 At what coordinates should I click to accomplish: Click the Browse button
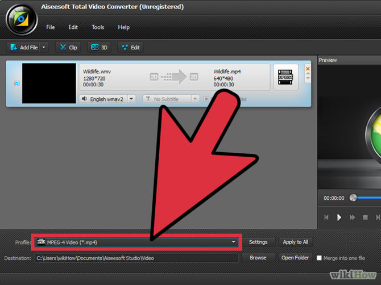tap(258, 258)
